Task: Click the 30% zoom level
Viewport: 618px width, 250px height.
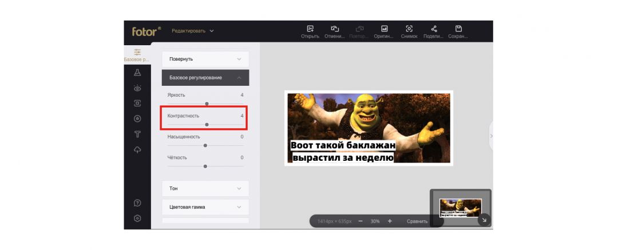Action: (375, 221)
